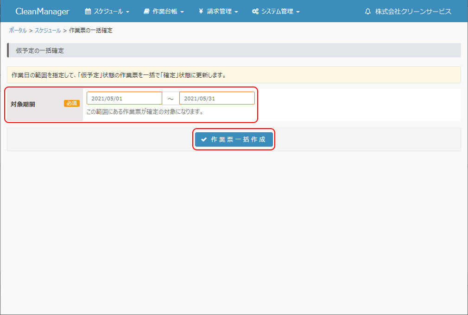Click the end date field 2021/05/31

click(217, 98)
